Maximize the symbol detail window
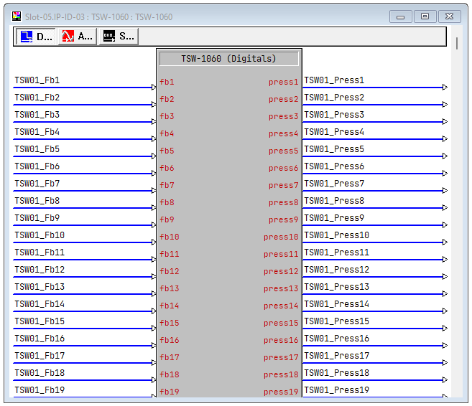The height and width of the screenshot is (406, 472). click(x=425, y=16)
